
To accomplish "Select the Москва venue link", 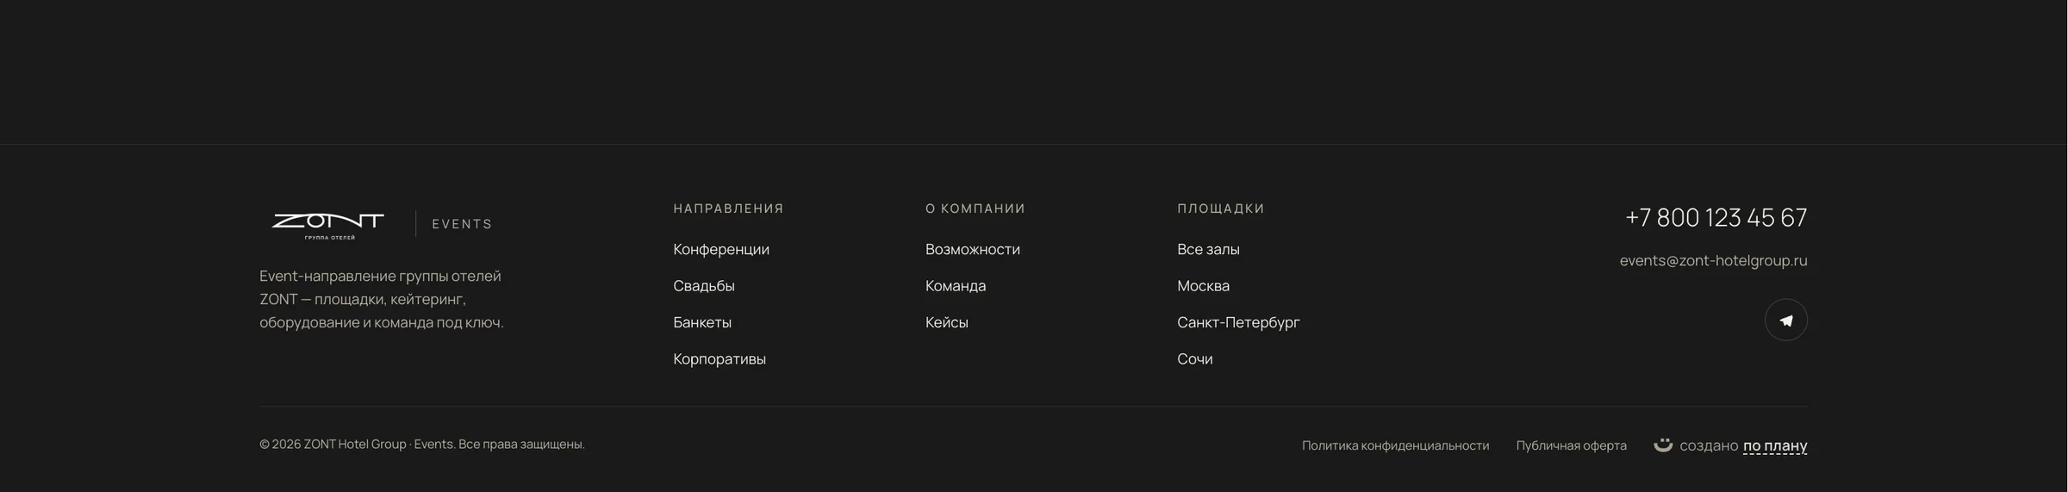I will point(1203,285).
